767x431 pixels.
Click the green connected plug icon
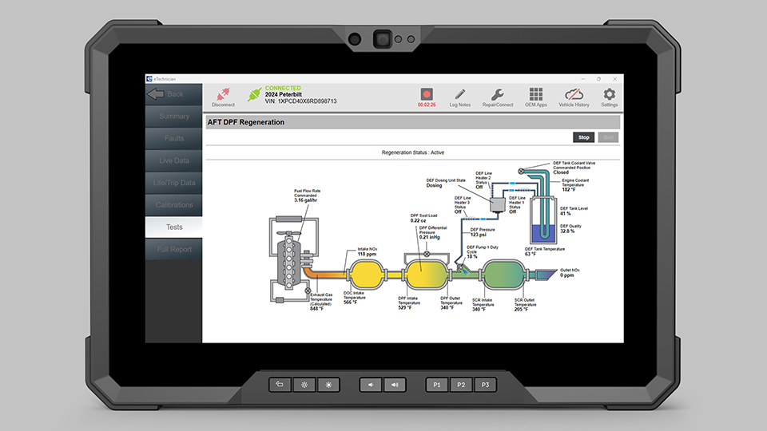[254, 94]
